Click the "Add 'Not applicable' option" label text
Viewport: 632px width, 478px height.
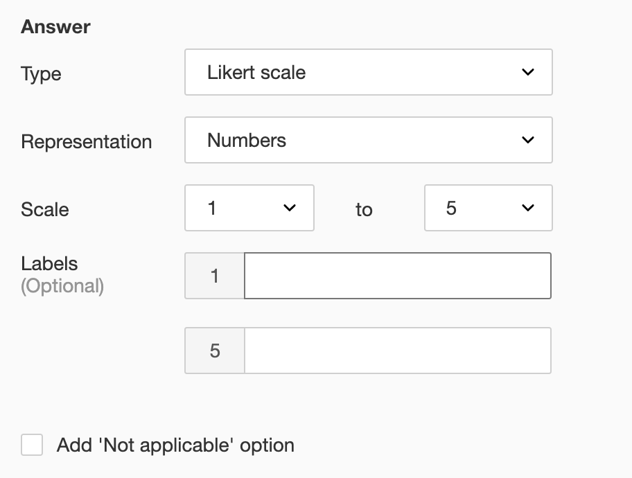pyautogui.click(x=175, y=445)
